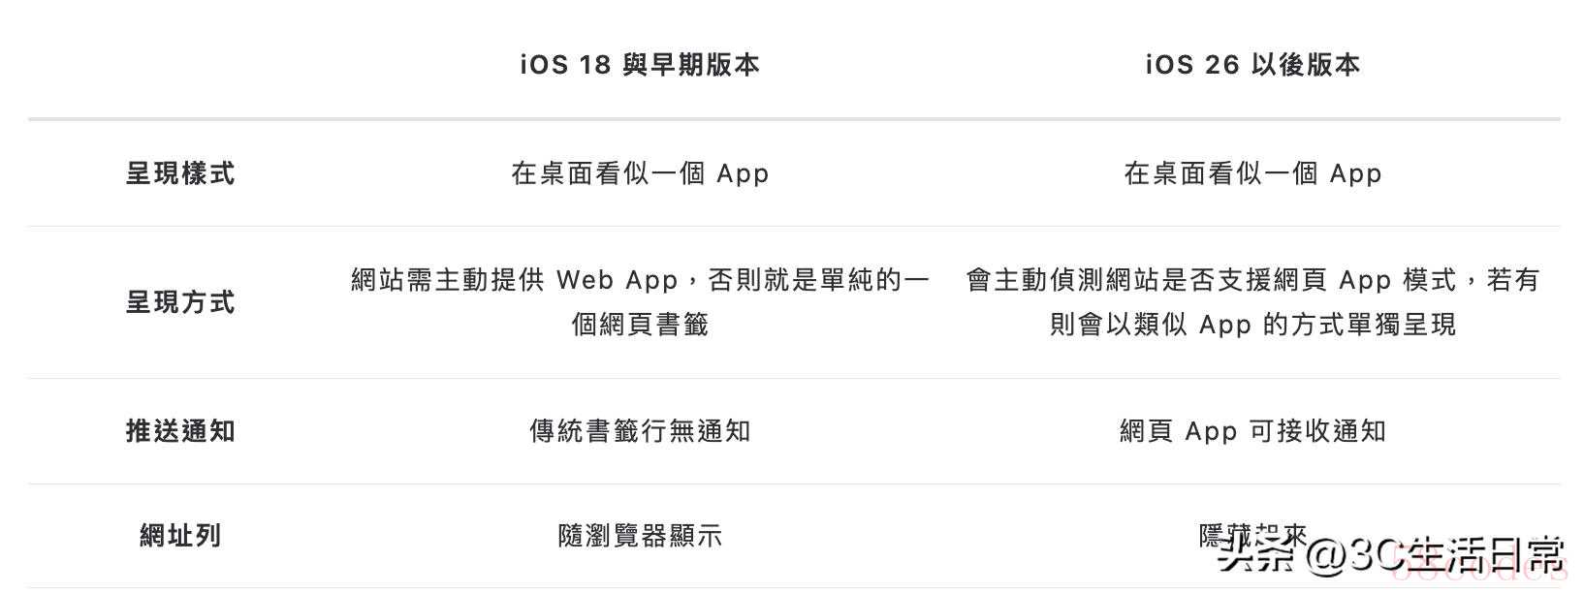Click the '網站需主動提供 Web App' text
This screenshot has height=593, width=1584.
pyautogui.click(x=514, y=281)
